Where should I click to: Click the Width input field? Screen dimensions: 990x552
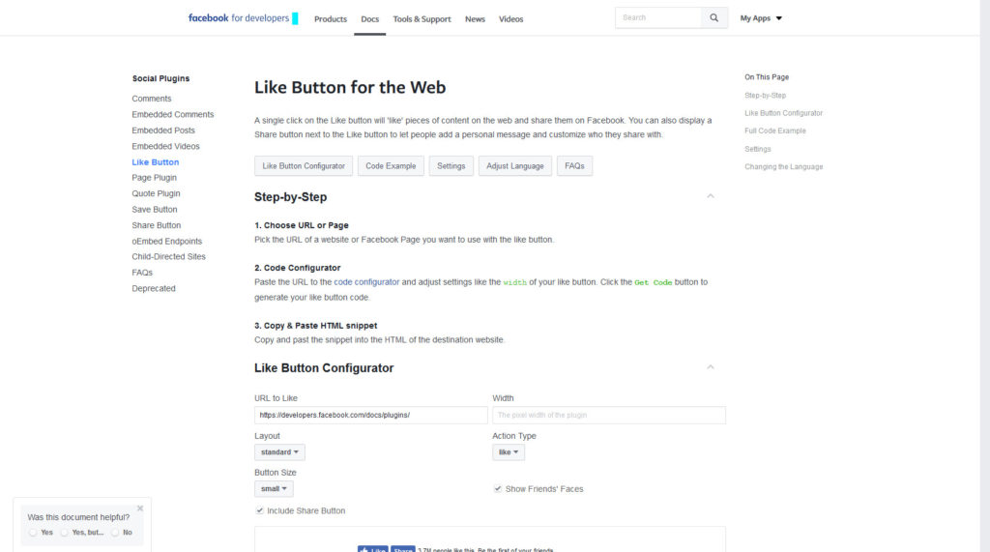point(609,415)
